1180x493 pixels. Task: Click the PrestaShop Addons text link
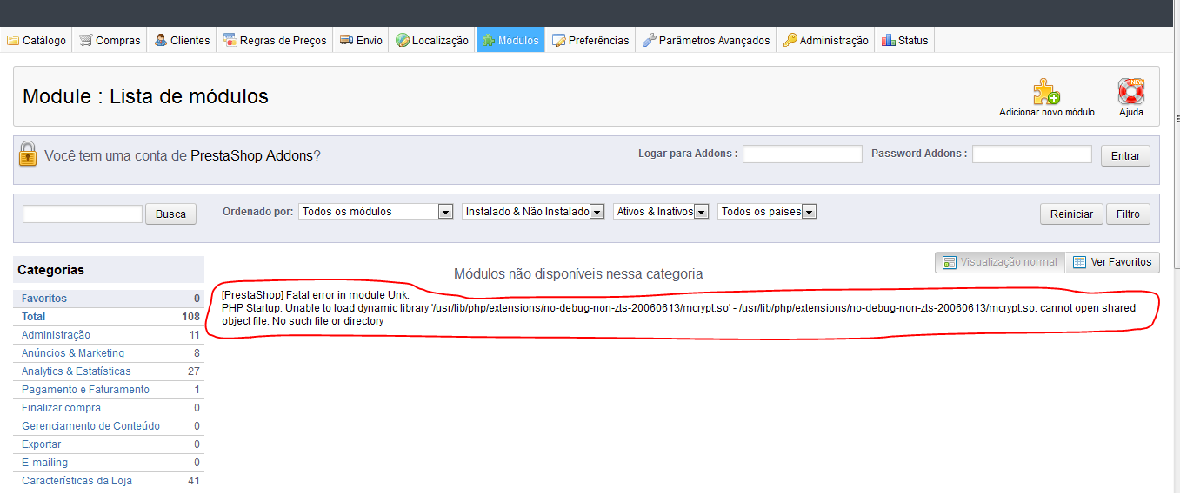point(251,156)
